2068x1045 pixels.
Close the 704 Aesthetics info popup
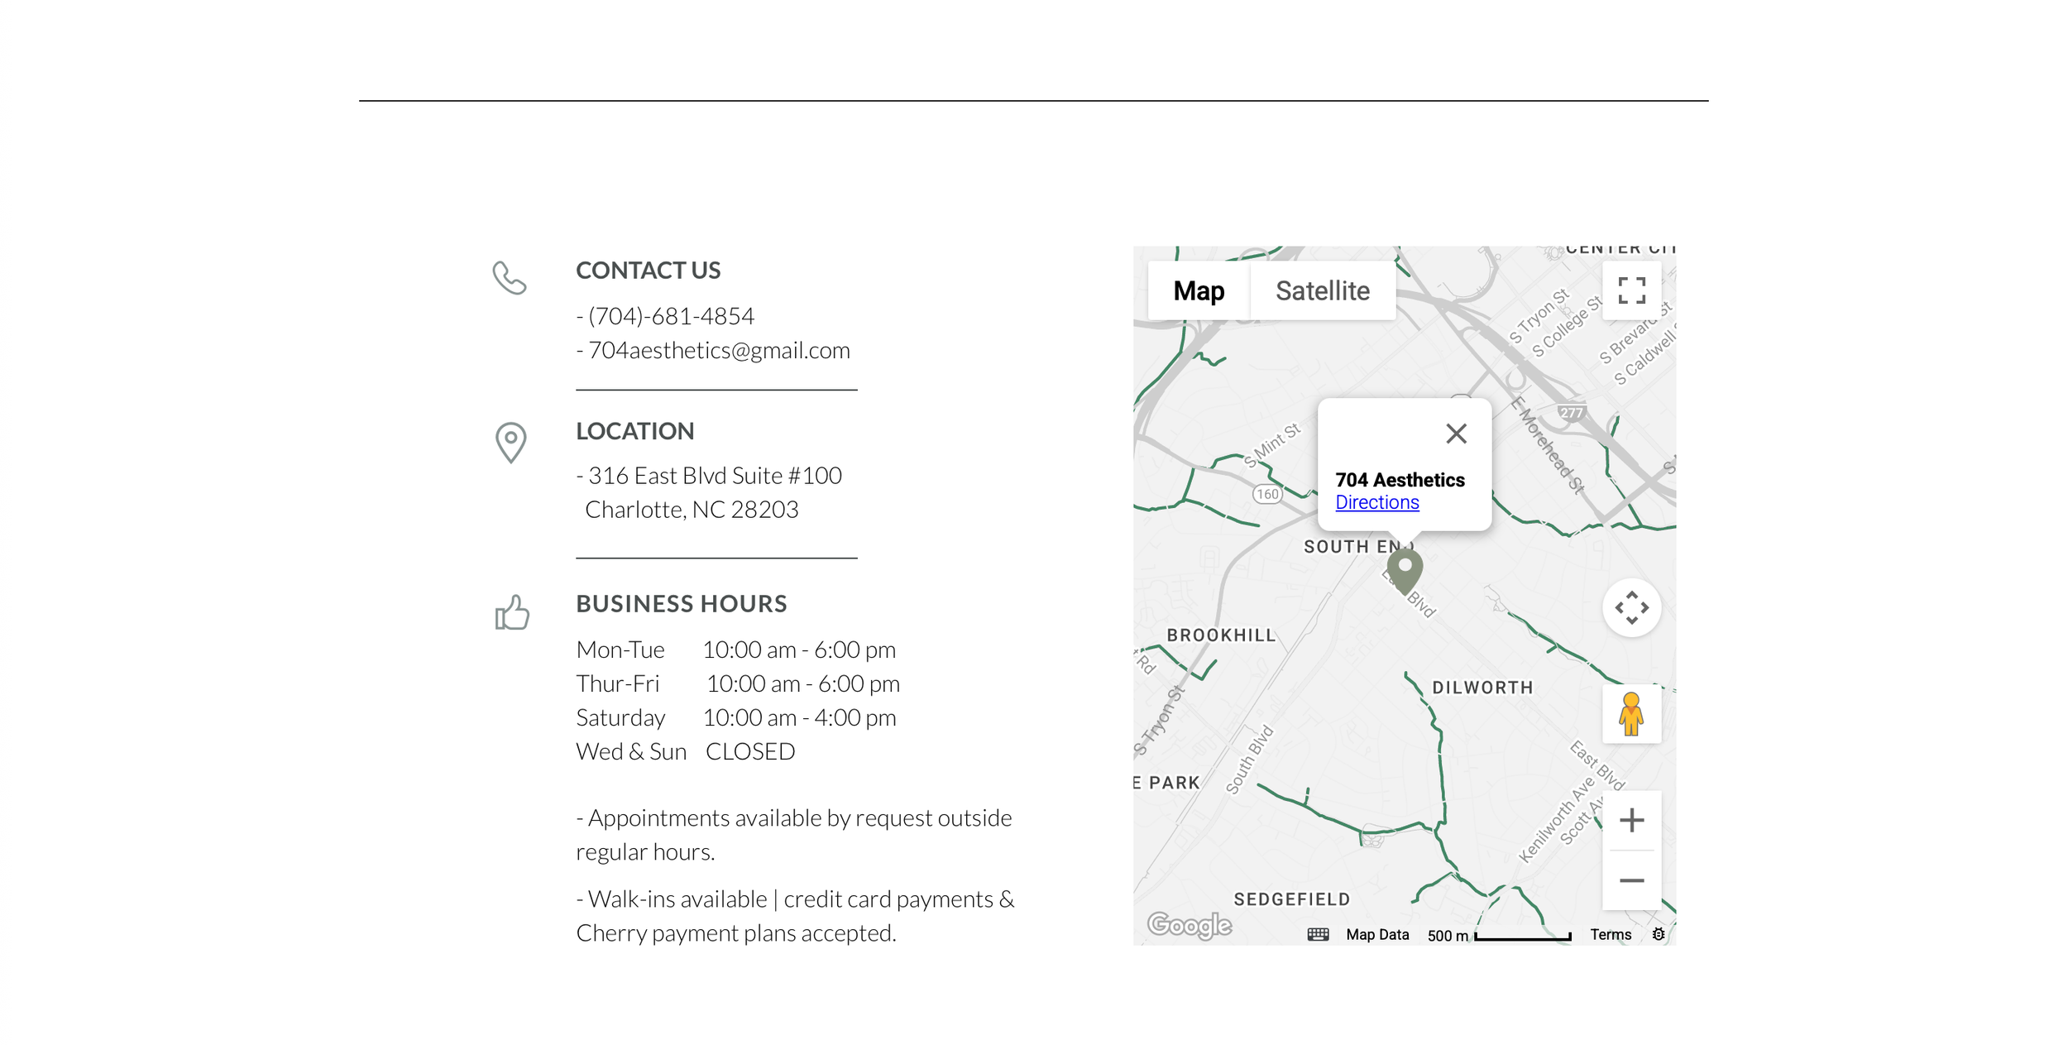(x=1456, y=434)
